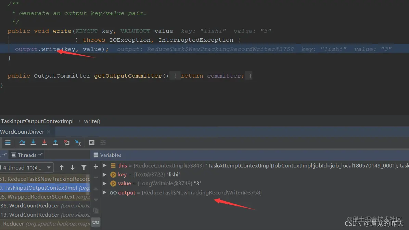Close the WordCountDriver debug tab
The width and height of the screenshot is (409, 230).
coord(49,132)
